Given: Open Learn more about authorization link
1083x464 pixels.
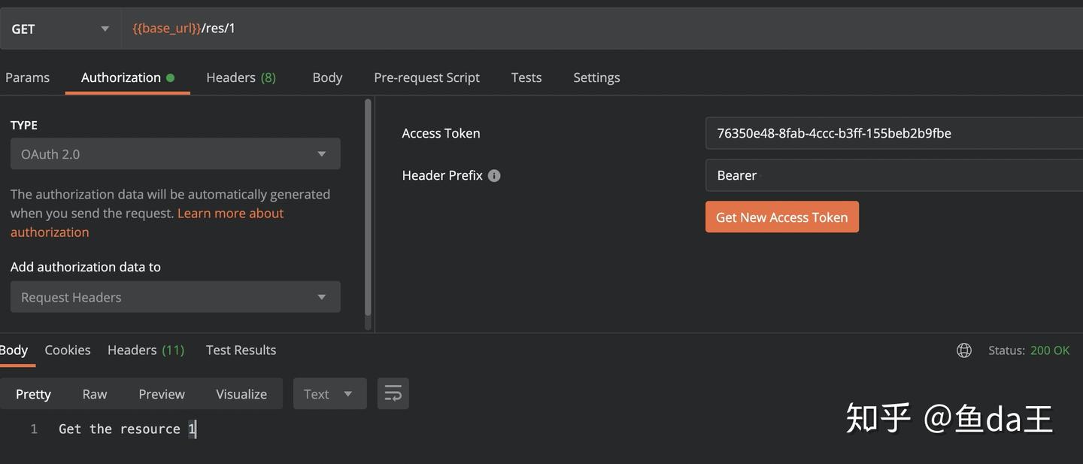Looking at the screenshot, I should pos(230,214).
